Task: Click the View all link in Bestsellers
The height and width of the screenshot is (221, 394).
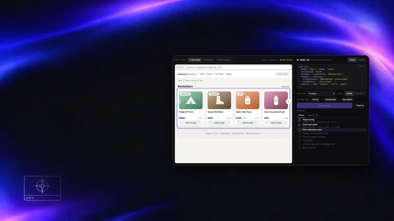Action: [x=286, y=87]
